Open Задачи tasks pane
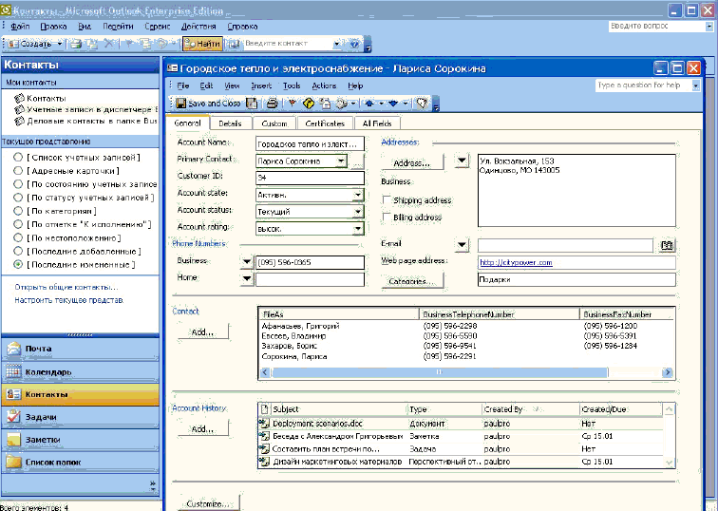 click(x=80, y=417)
